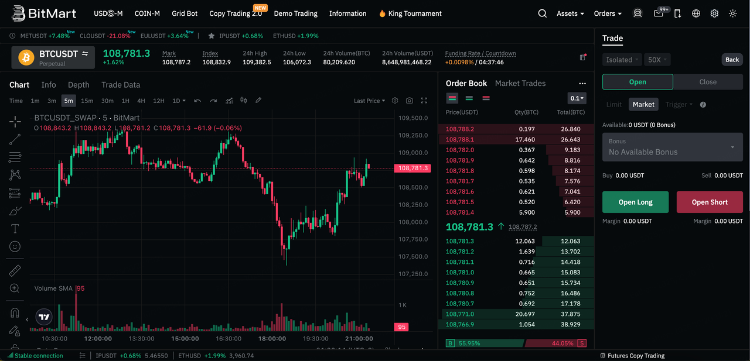The height and width of the screenshot is (361, 750).
Task: Toggle order book to bids-only view
Action: pos(469,98)
